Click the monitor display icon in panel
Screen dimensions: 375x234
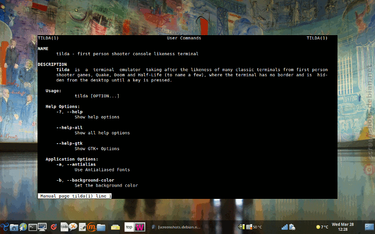pyautogui.click(x=42, y=227)
